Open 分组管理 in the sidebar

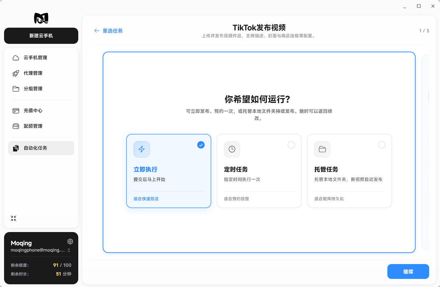(41, 89)
